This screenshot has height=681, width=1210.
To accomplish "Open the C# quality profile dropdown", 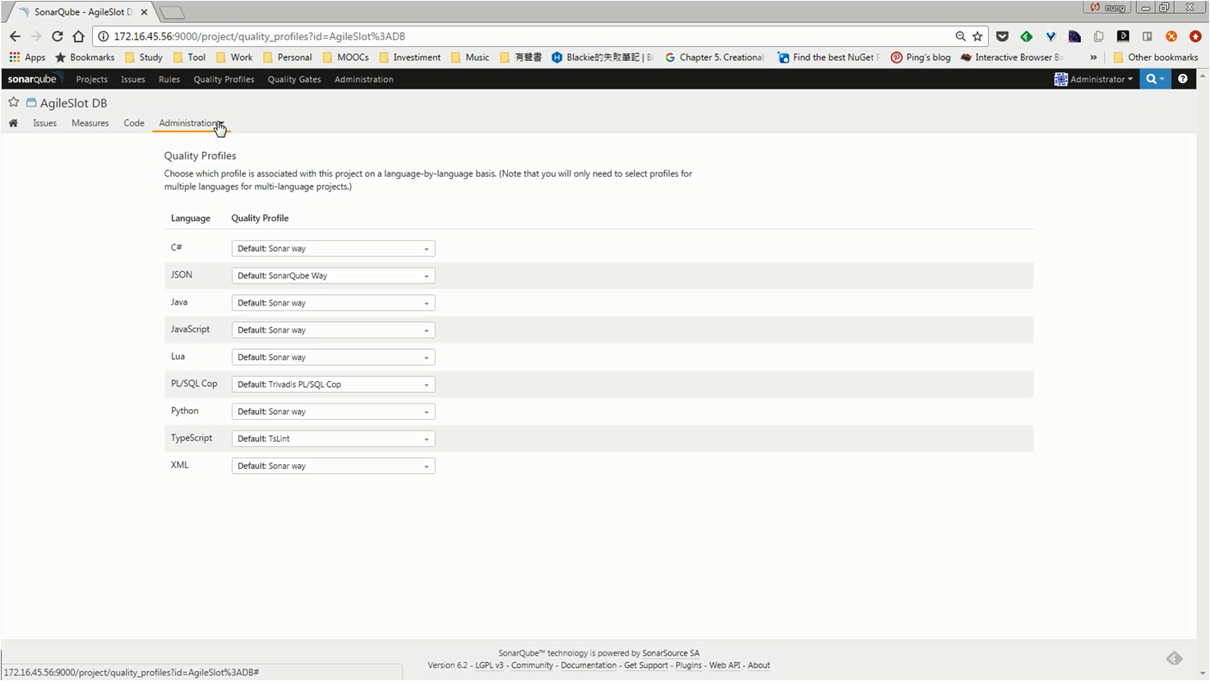I will tap(333, 248).
